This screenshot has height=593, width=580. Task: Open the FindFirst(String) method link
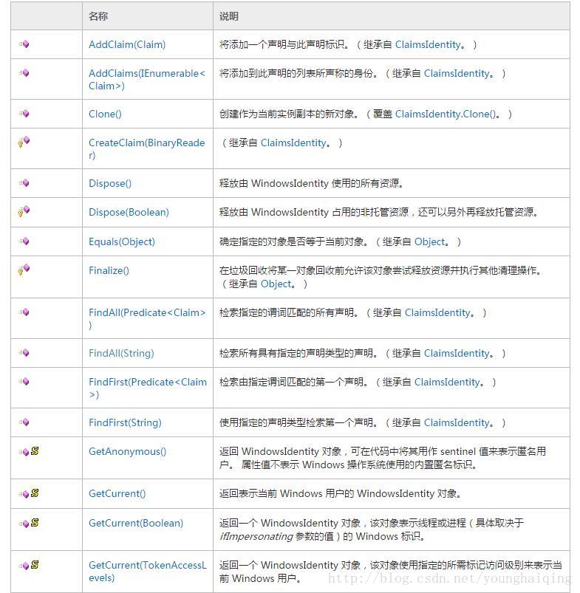125,422
